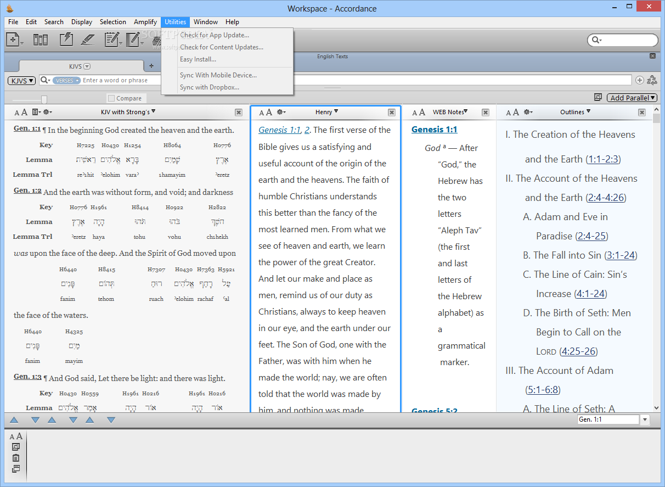Viewport: 665px width, 487px height.
Task: Click the lightning quick-entry toolbar icon
Action: coord(66,40)
